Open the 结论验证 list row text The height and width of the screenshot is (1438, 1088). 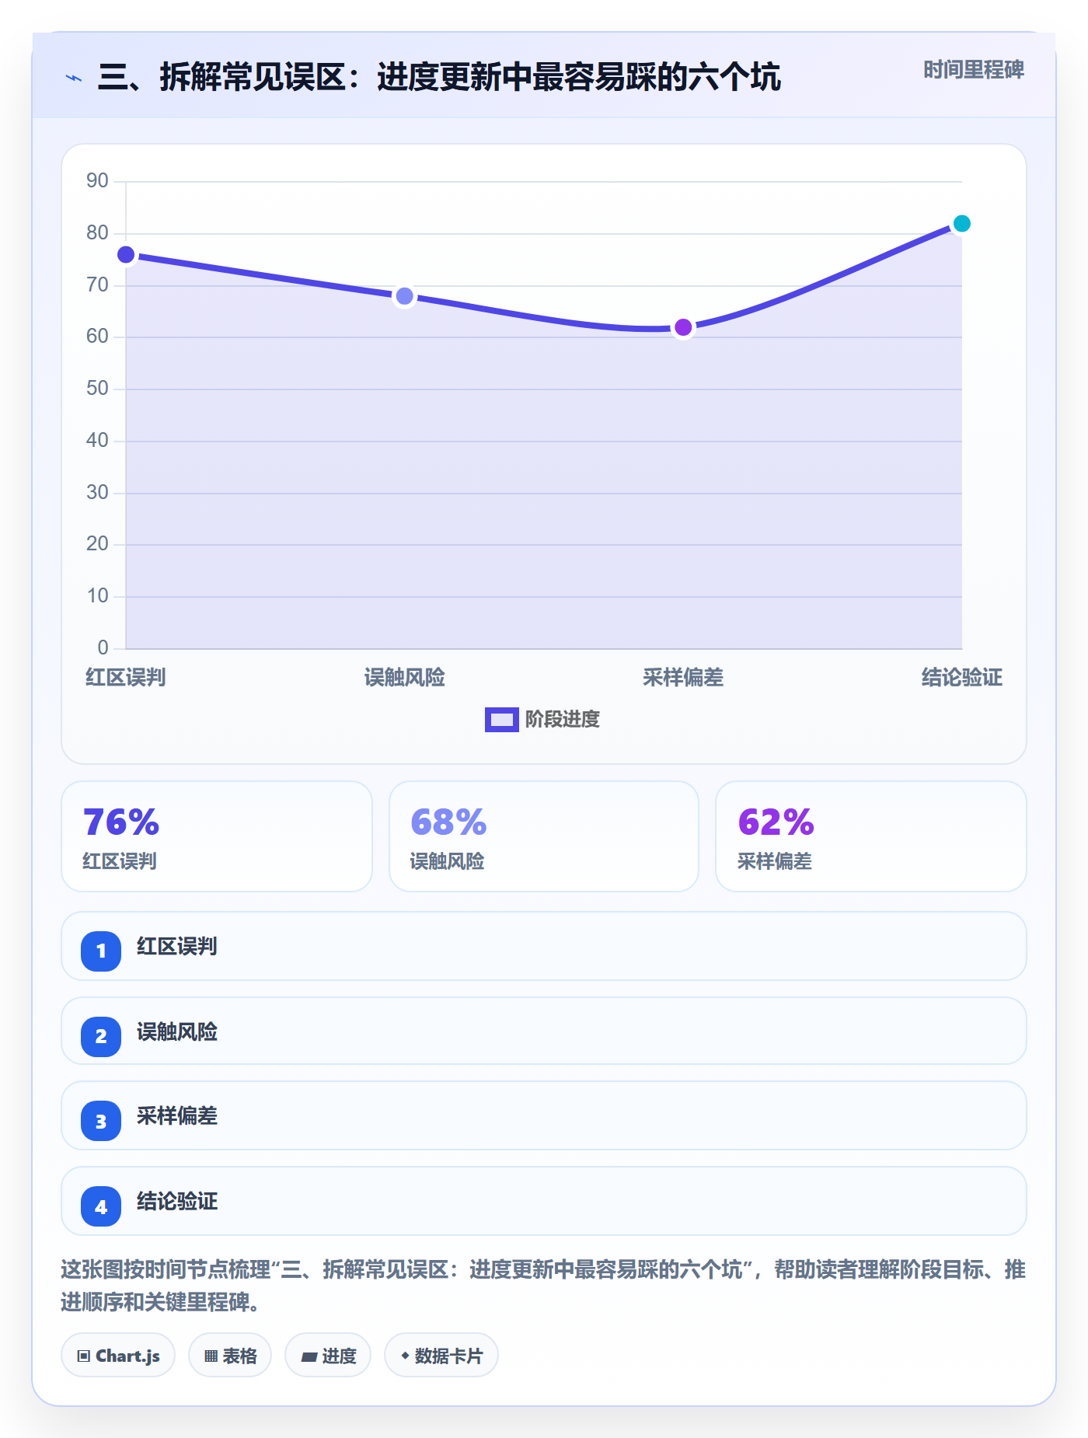(x=177, y=1202)
